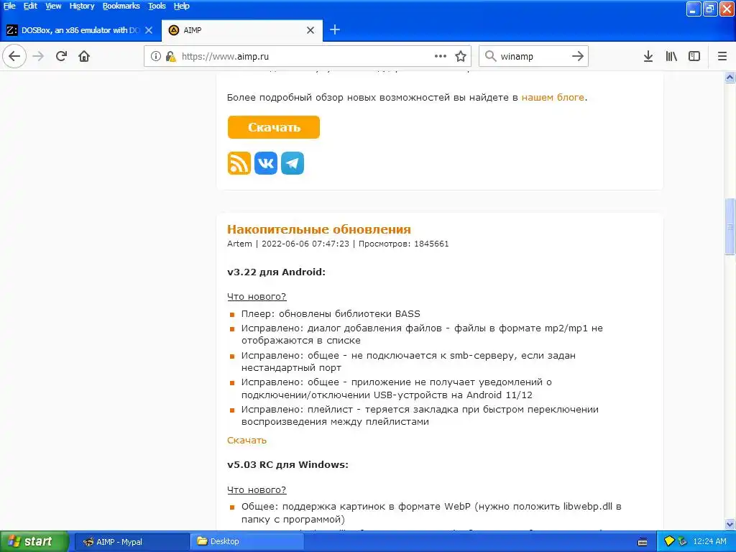Open the downloads panel
736x552 pixels.
click(648, 56)
